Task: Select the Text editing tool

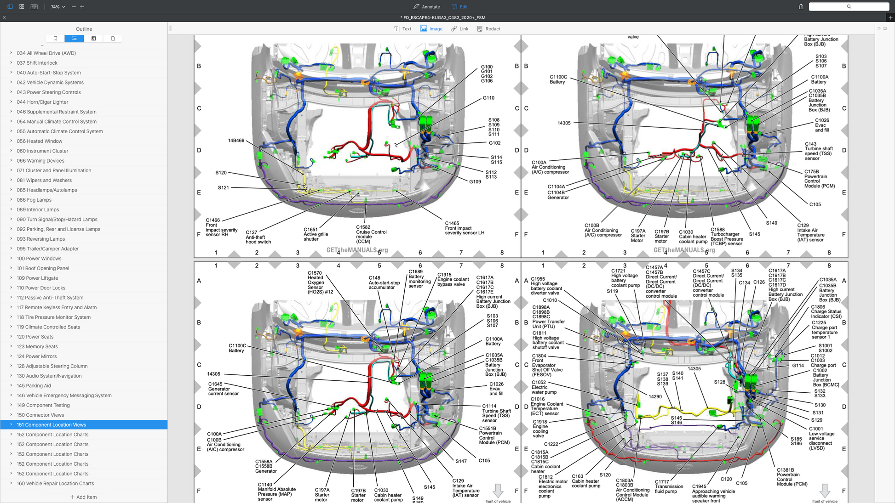Action: tap(402, 29)
